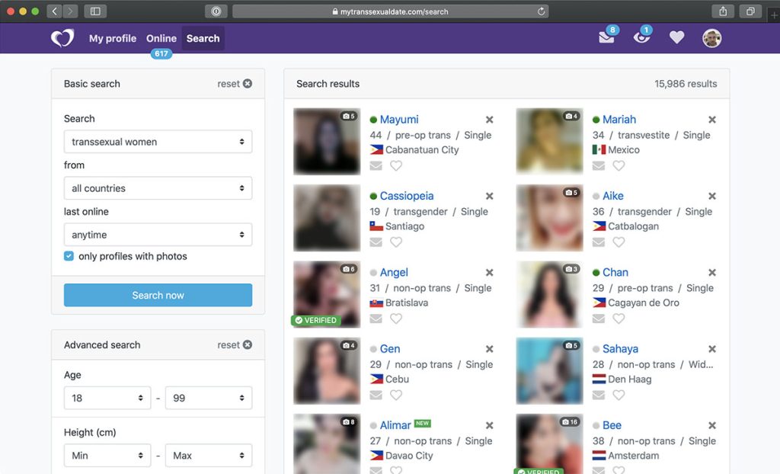Go back in Safari
The width and height of the screenshot is (780, 474).
[54, 11]
